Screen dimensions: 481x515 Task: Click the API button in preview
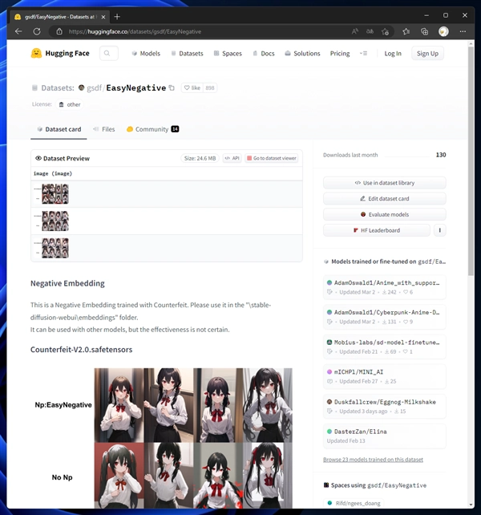pyautogui.click(x=232, y=158)
